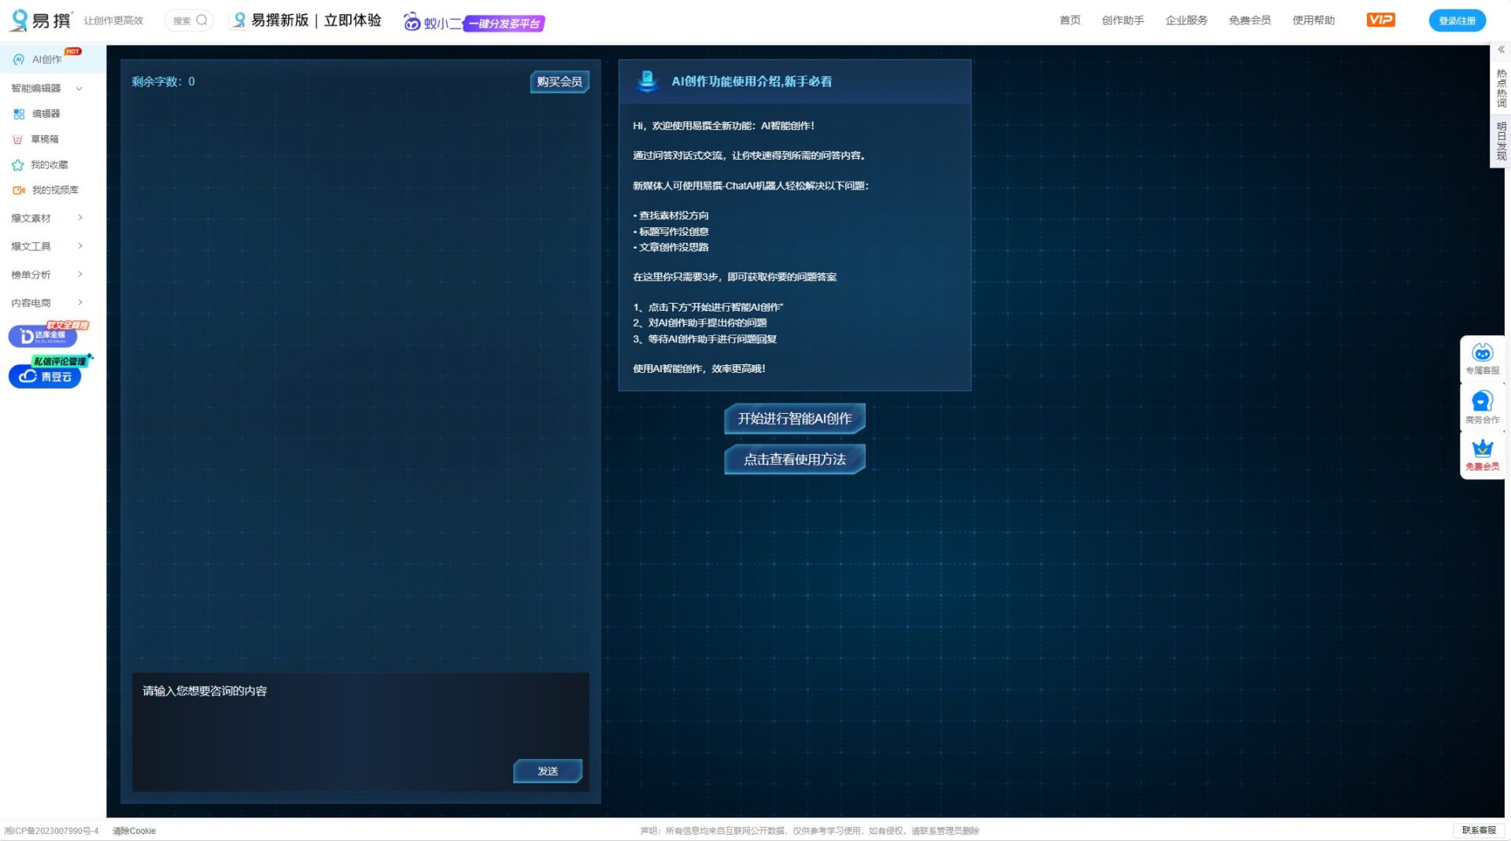Open 使用帮助 in top navigation
The width and height of the screenshot is (1511, 841).
1313,20
